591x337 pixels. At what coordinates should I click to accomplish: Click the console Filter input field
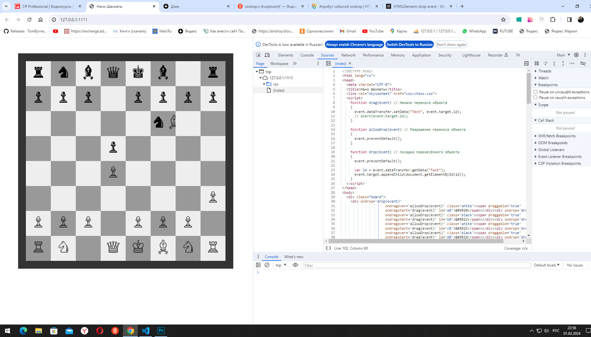tap(417, 265)
